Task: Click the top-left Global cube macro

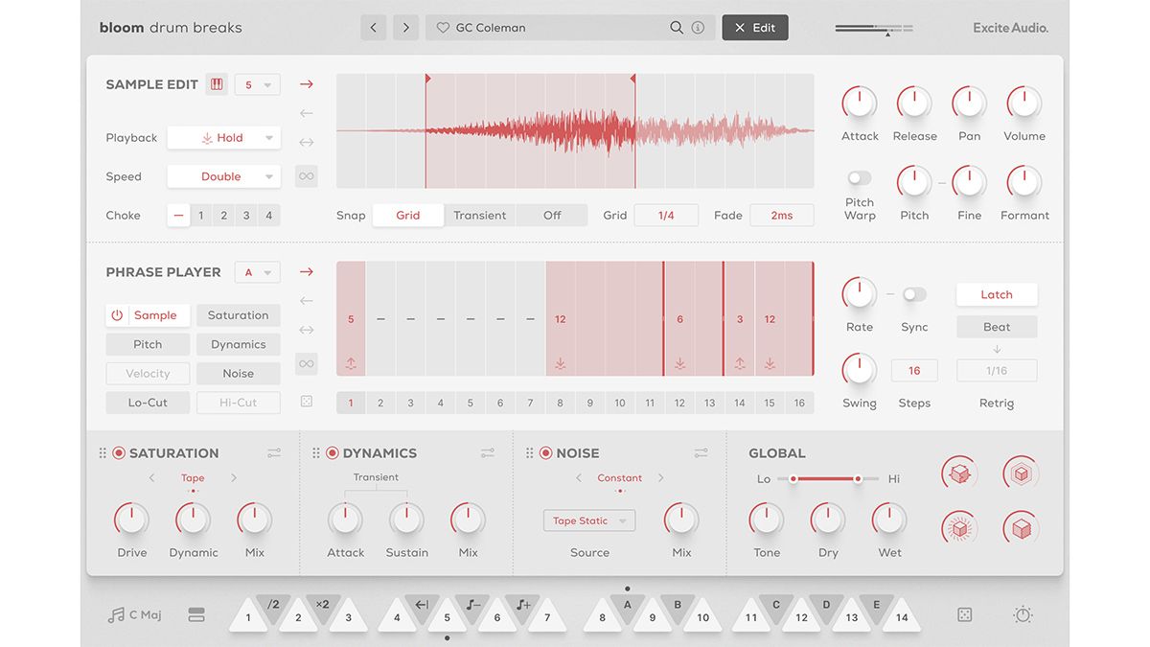Action: (x=959, y=474)
